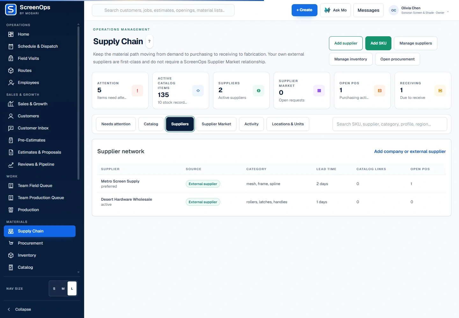Open the Locations & Units tab

(288, 124)
